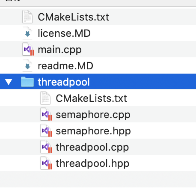Screen dimensions: 196x190
Task: Click the threadpool.cpp file icon
Action: tap(46, 147)
